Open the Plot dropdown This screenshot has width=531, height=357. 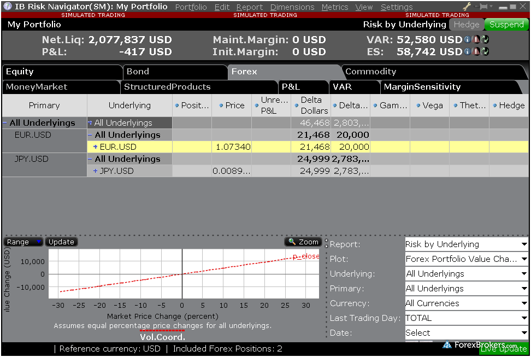point(467,259)
